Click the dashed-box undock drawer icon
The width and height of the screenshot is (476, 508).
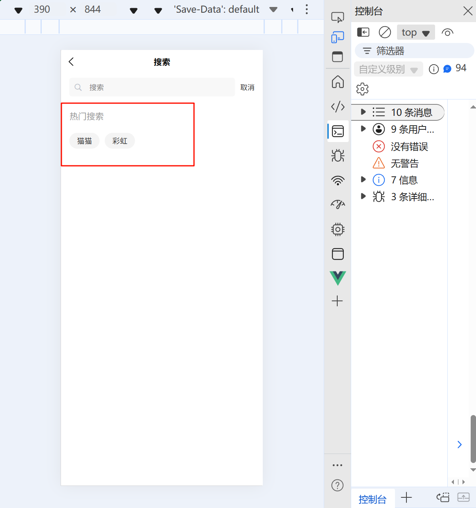tap(443, 497)
